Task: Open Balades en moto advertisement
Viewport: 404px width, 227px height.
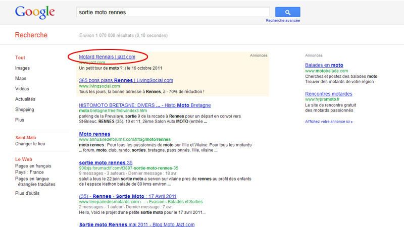Action: 324,65
